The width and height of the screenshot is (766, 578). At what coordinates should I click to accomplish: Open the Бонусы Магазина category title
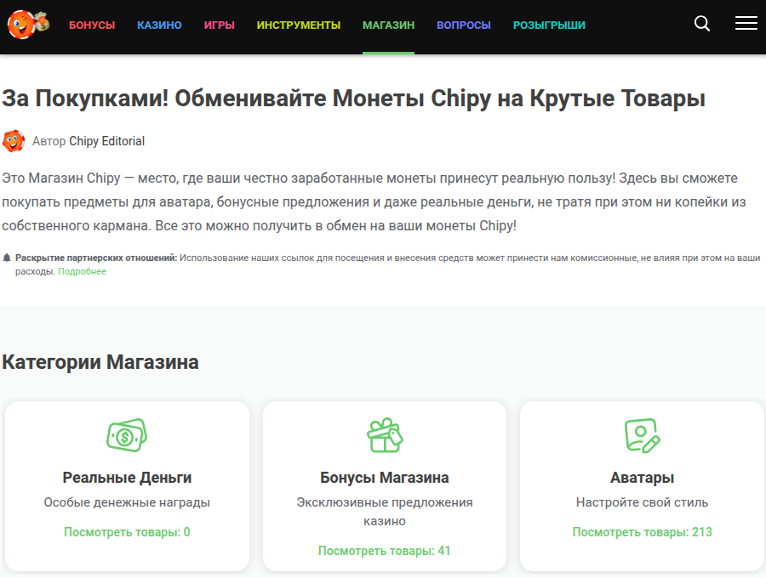coord(385,478)
